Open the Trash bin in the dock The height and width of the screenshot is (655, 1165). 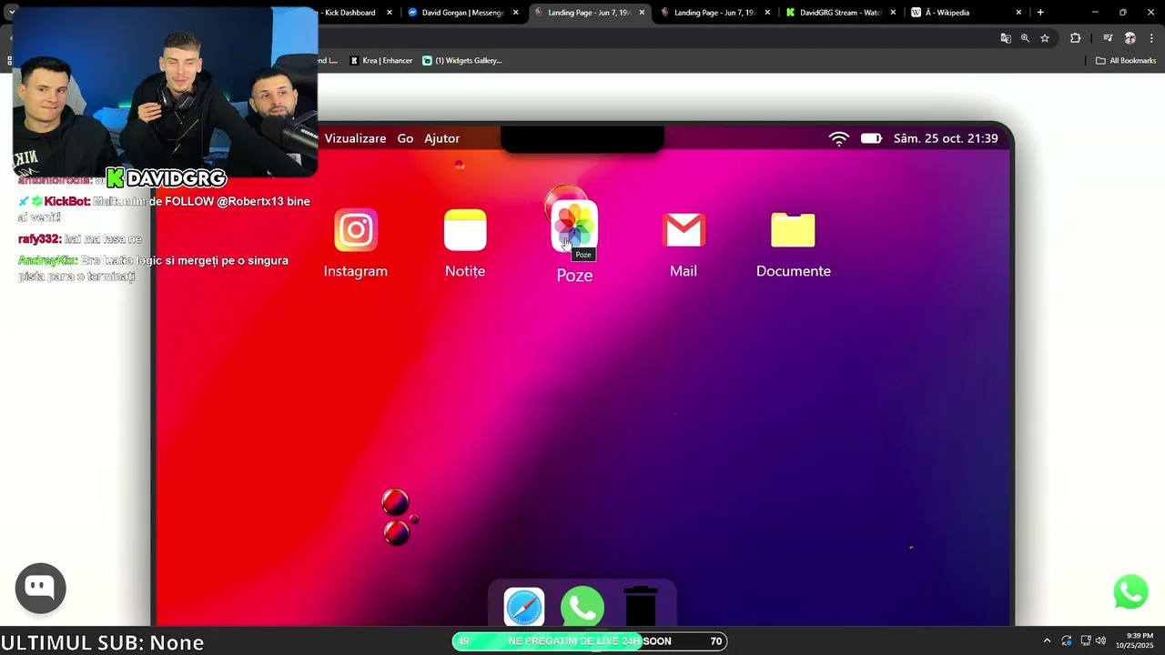coord(641,607)
